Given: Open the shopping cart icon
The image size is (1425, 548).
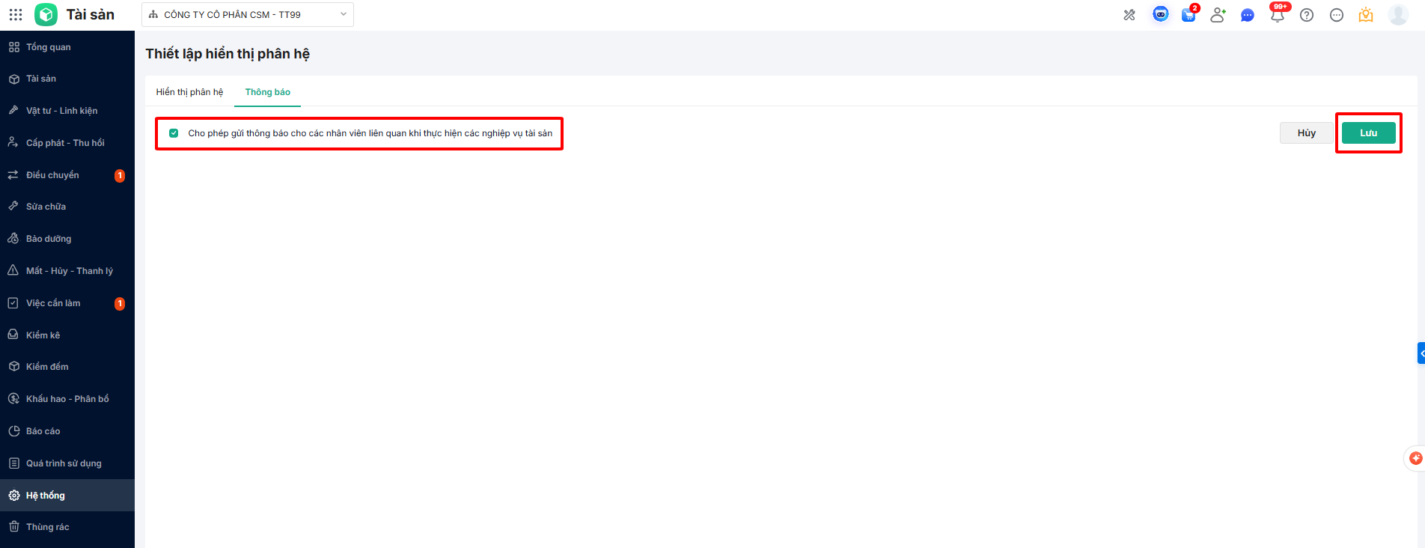Looking at the screenshot, I should tap(1188, 15).
